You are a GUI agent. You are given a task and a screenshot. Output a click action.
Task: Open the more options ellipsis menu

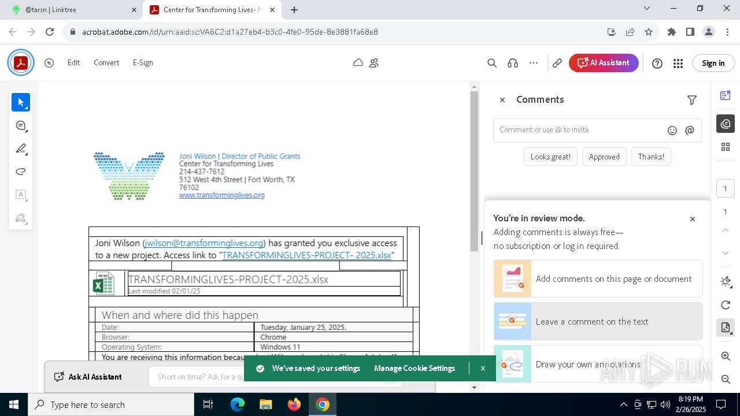pos(534,63)
